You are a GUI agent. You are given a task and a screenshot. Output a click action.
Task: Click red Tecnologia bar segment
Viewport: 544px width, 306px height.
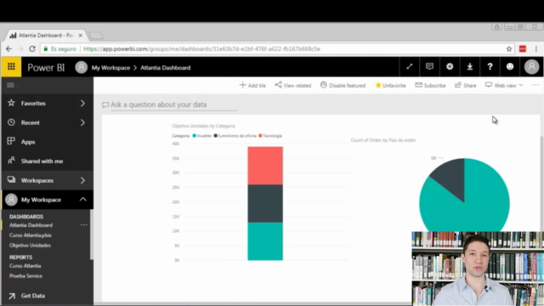click(265, 166)
